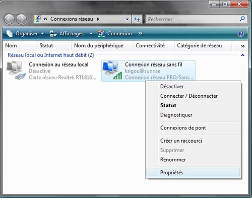Screen dimensions: 252x198
Task: Select the Connexion au réseau local icon
Action: tap(16, 70)
